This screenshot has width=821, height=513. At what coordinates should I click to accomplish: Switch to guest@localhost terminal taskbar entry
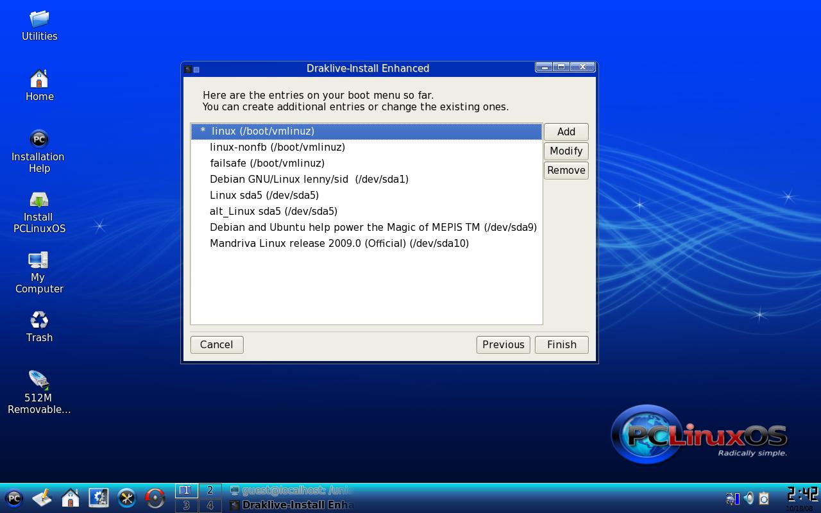tap(291, 491)
